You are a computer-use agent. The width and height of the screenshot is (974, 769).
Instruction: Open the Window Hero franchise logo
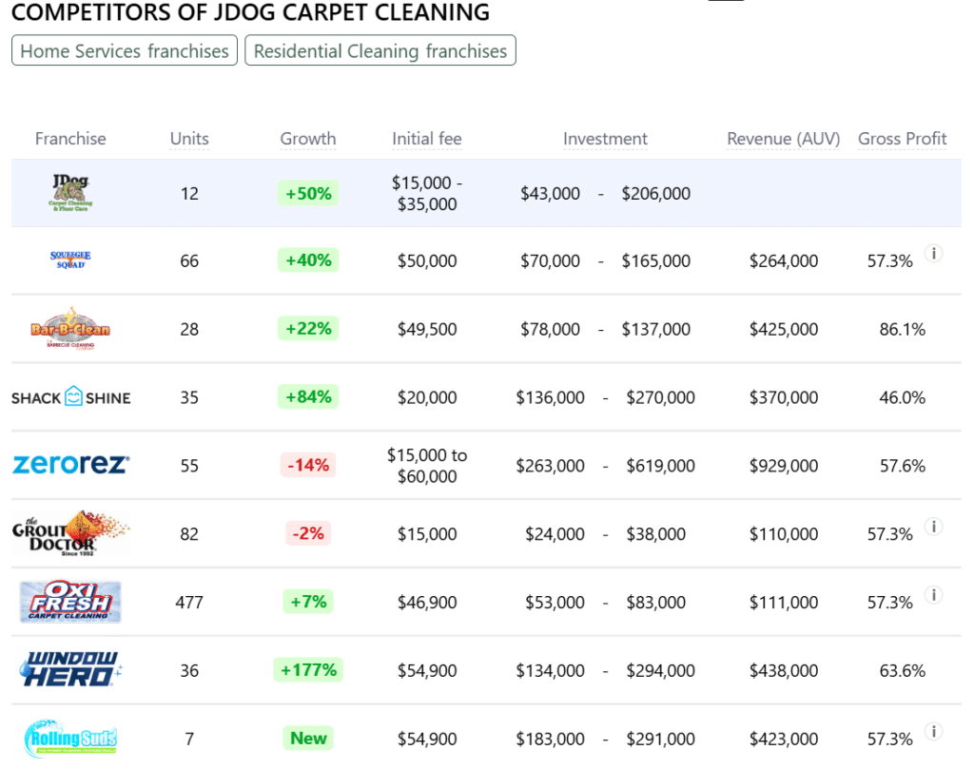(70, 669)
